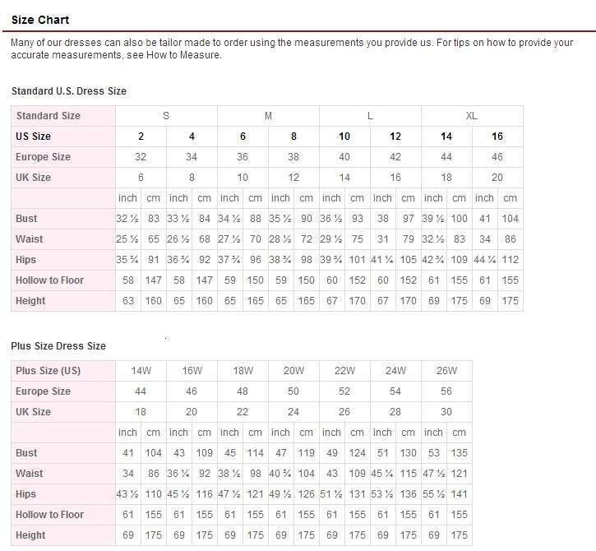This screenshot has height=551, width=596.
Task: Click the Plus Size (US) row label
Action: click(x=49, y=371)
